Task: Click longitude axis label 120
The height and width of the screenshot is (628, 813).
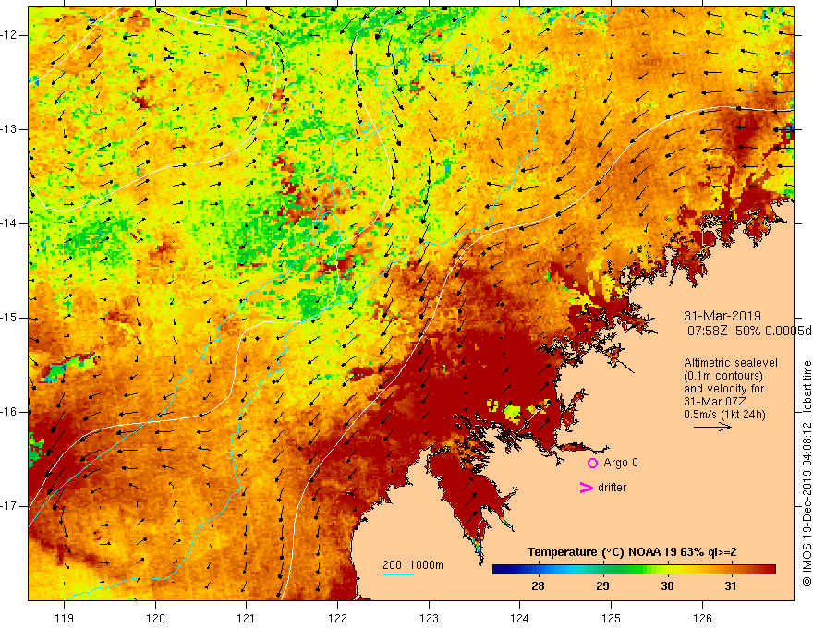Action: pyautogui.click(x=155, y=618)
